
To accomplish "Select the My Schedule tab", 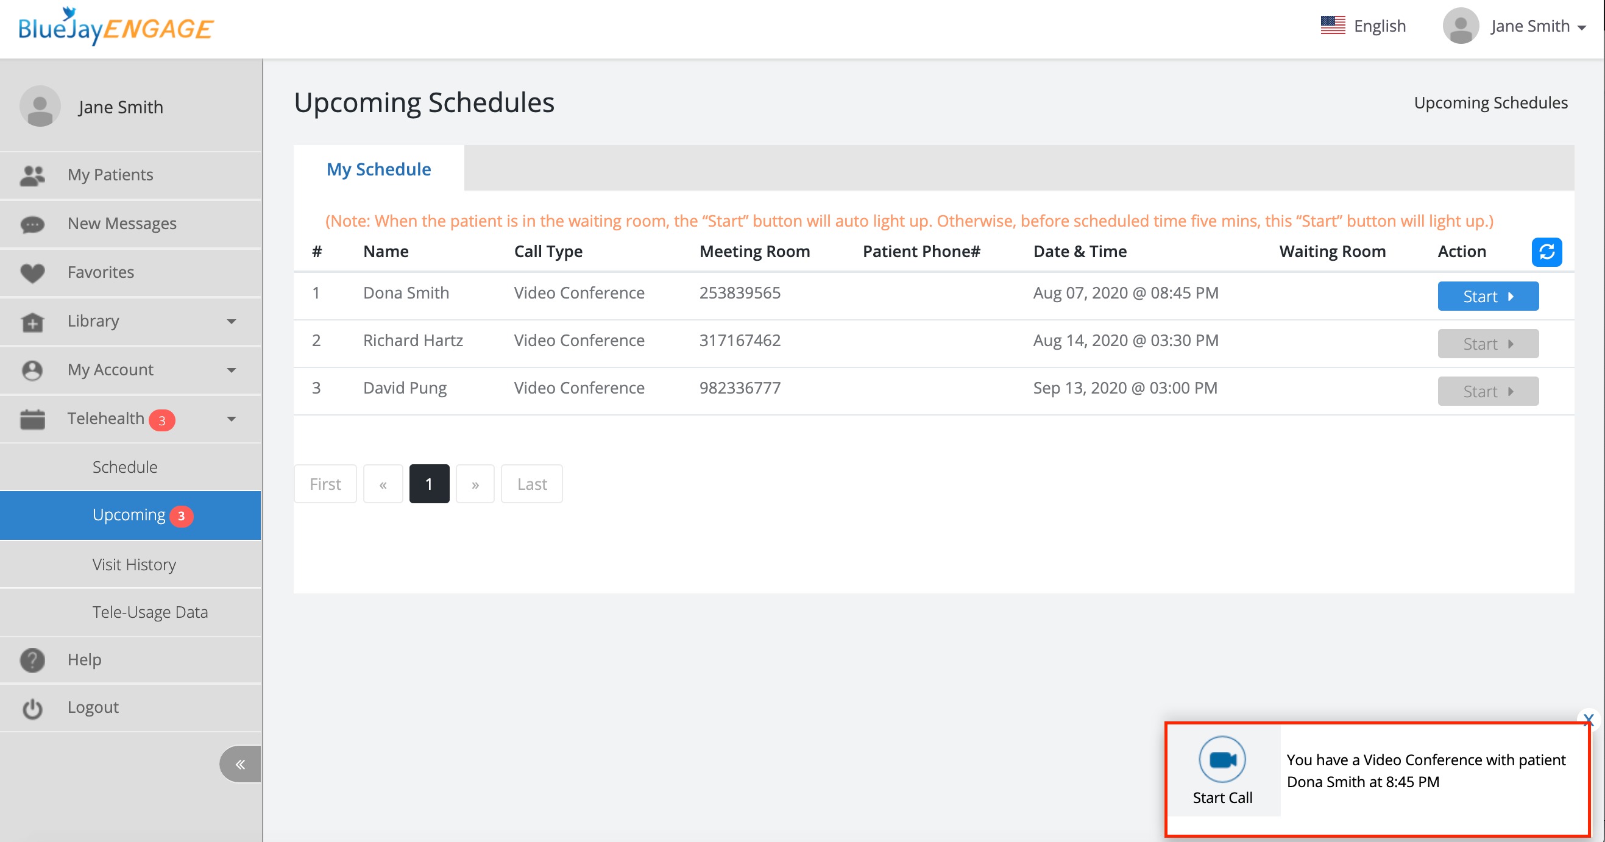I will tap(378, 169).
